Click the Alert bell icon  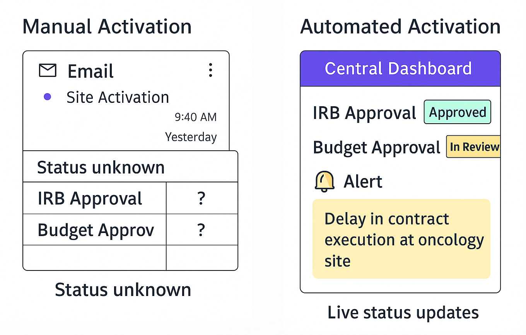[x=324, y=181]
